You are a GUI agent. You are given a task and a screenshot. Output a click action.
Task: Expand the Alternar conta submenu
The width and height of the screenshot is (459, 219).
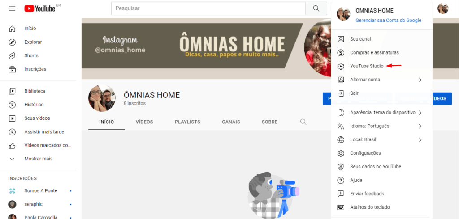point(420,80)
